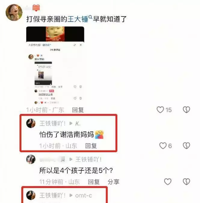Dislike the 怕伤了谢浩南妈妈 reply

pyautogui.click(x=186, y=146)
